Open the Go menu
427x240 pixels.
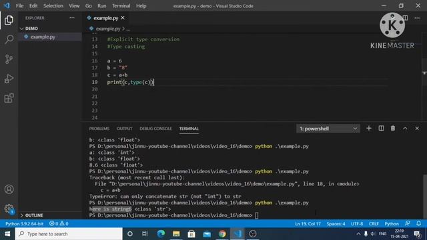click(89, 6)
